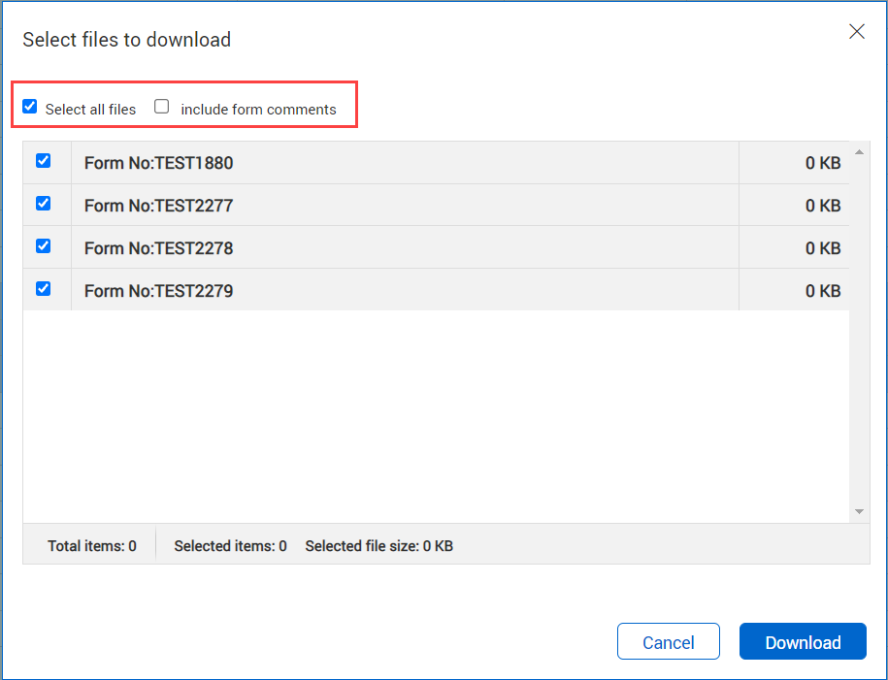Select the Form No:TEST2279 row label
The image size is (888, 680).
(158, 291)
